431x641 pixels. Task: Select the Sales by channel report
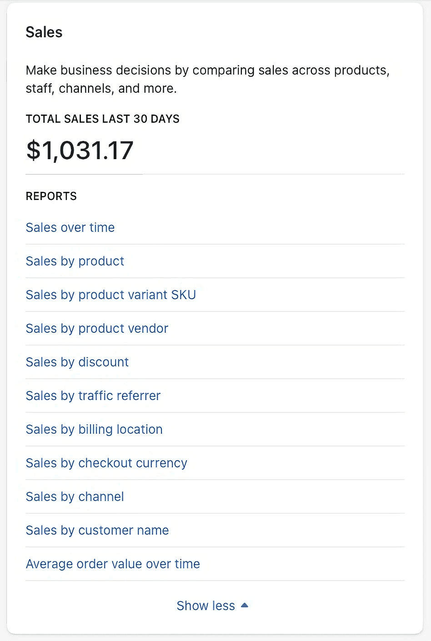[75, 496]
